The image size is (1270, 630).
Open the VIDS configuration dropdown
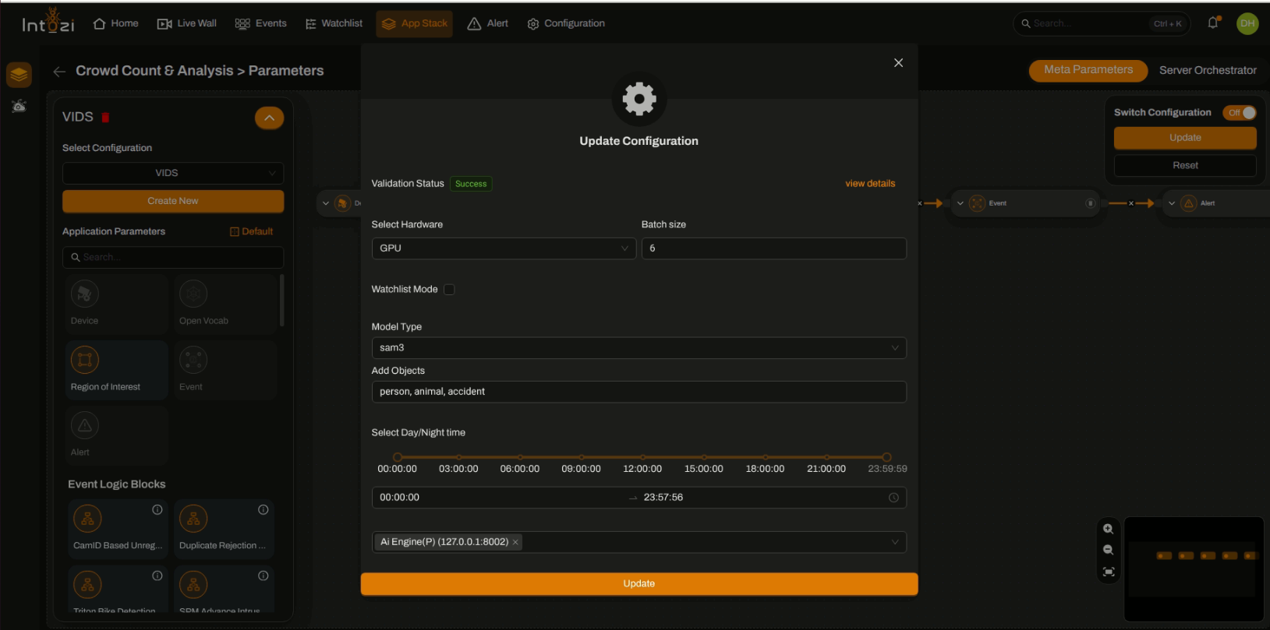pos(173,173)
